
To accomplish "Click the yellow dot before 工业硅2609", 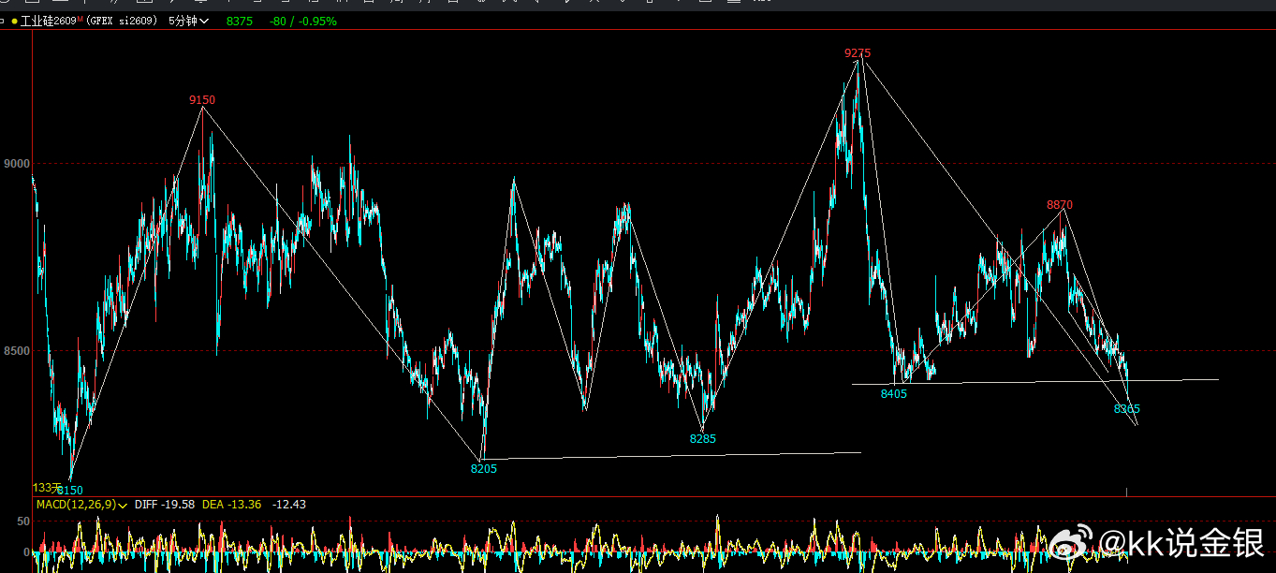I will 14,21.
